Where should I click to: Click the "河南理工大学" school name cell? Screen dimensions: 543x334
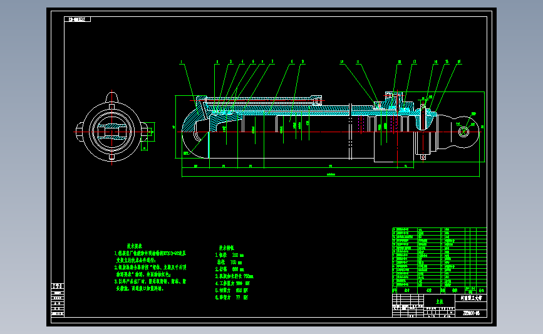471,298
